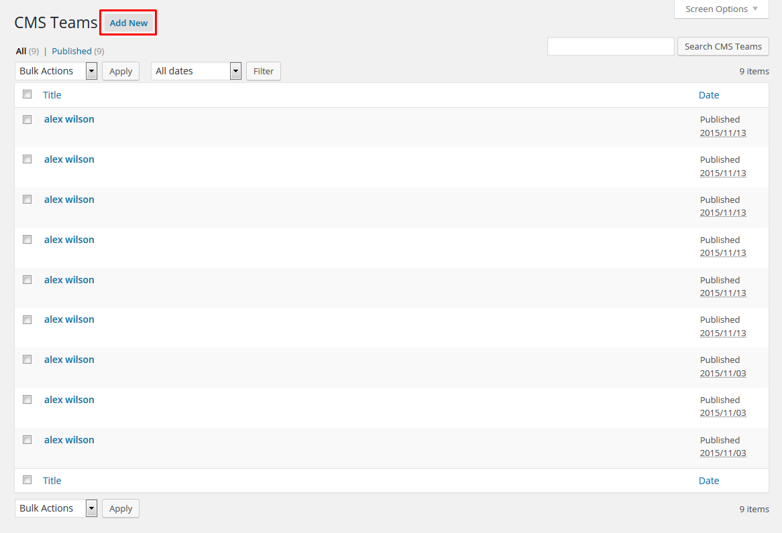
Task: Click the bottom '9 items' count text
Action: (x=754, y=509)
